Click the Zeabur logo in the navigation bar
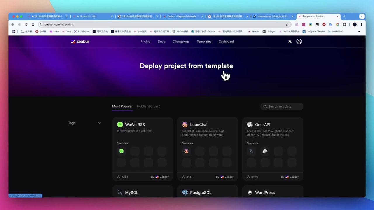This screenshot has height=210, width=374. tap(80, 41)
